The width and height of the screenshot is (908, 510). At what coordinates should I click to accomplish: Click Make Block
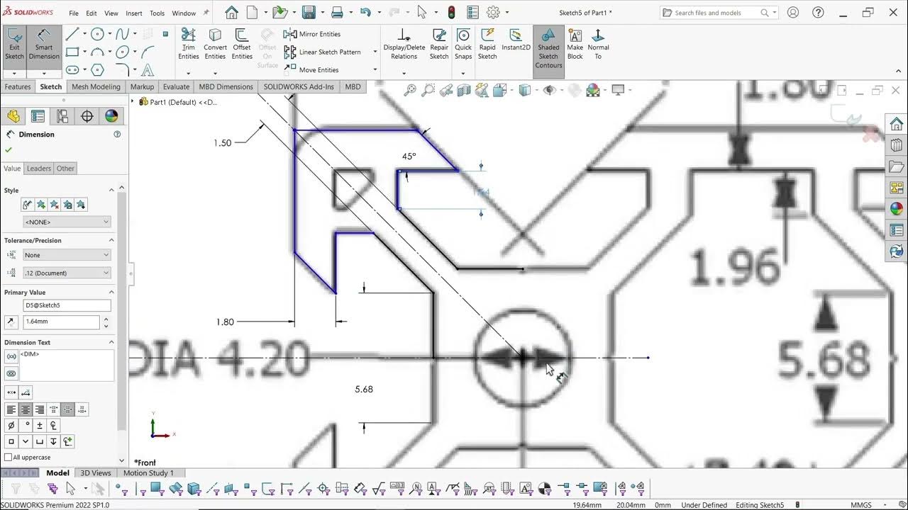coord(575,45)
